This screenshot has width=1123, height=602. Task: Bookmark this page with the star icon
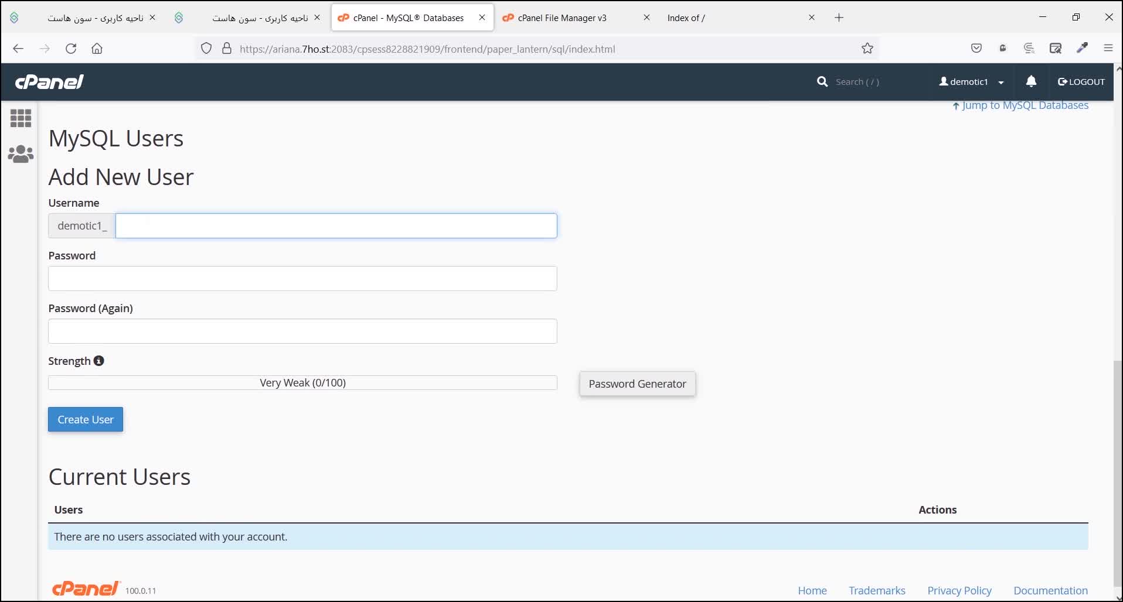tap(867, 49)
